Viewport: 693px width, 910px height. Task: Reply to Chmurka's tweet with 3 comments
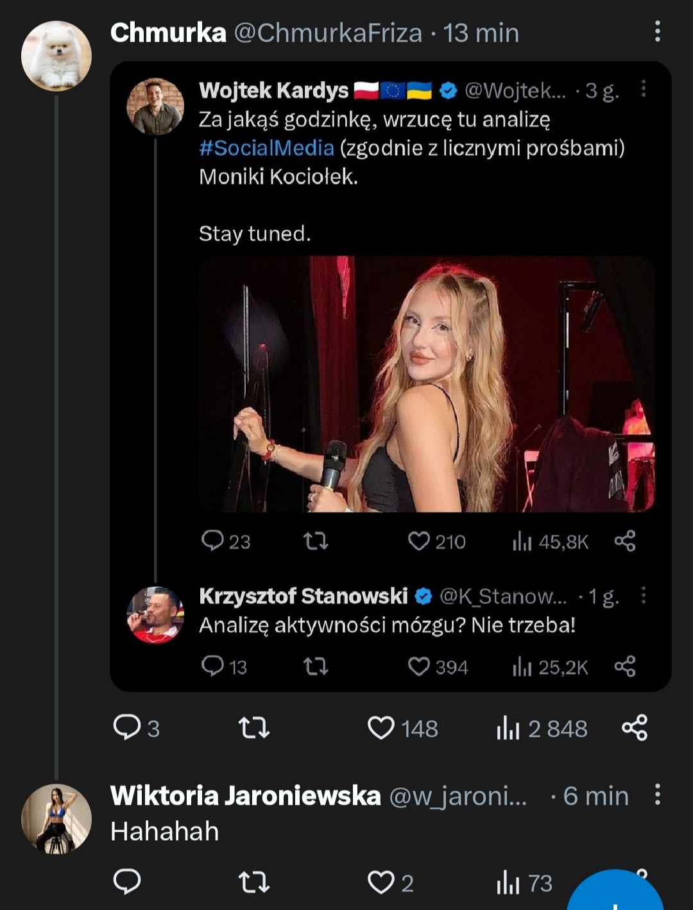tap(127, 729)
